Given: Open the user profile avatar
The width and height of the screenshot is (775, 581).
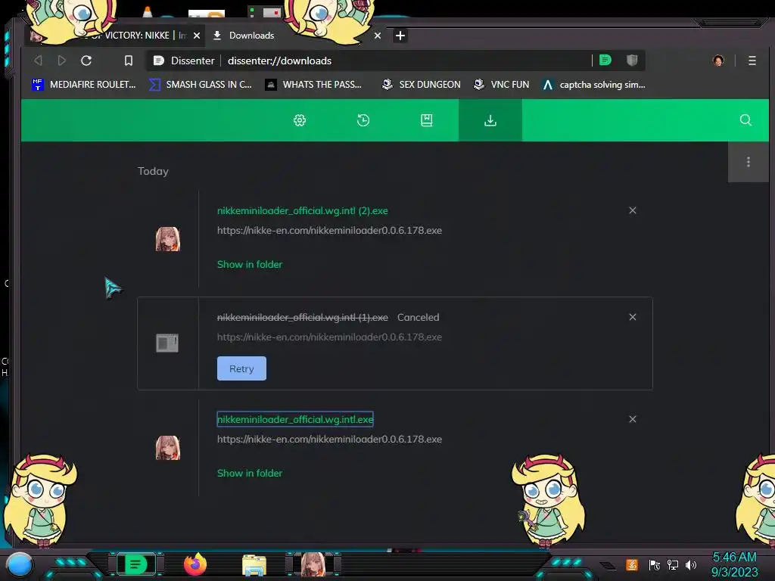Looking at the screenshot, I should [x=718, y=61].
